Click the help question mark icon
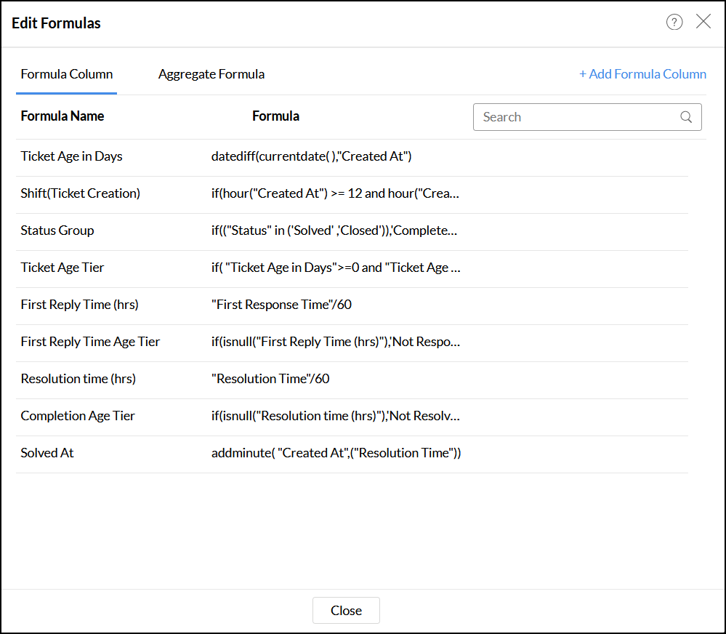Screen dimensions: 726x634 pyautogui.click(x=674, y=23)
